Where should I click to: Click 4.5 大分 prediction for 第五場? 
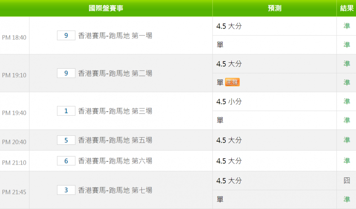[229, 140]
